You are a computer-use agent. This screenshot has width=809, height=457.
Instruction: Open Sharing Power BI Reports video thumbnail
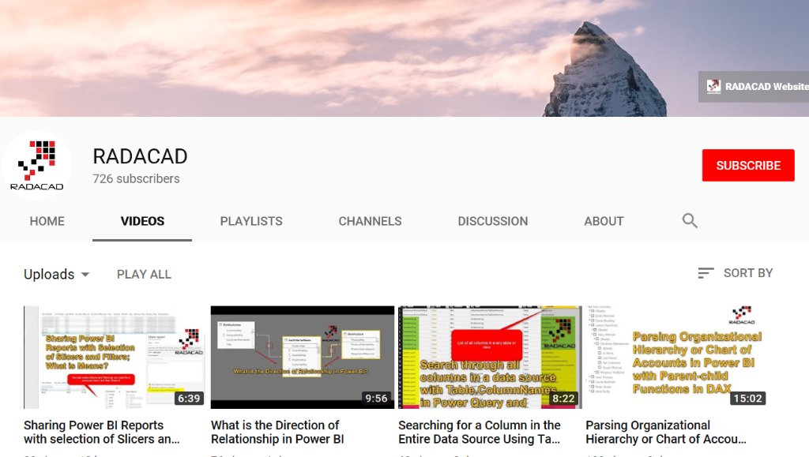114,357
